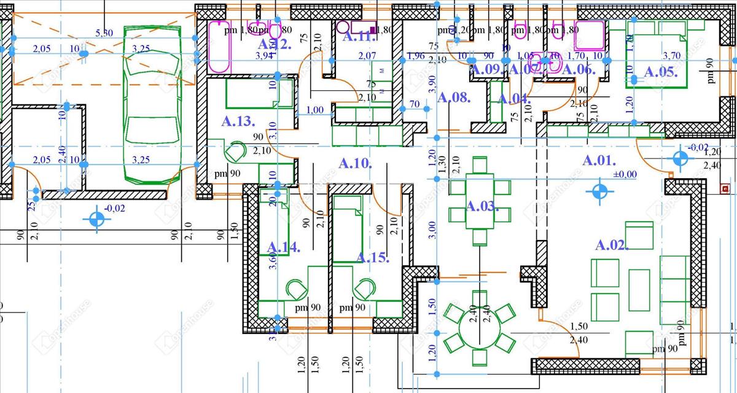Click the 5,30 garage width dimension

pyautogui.click(x=104, y=33)
